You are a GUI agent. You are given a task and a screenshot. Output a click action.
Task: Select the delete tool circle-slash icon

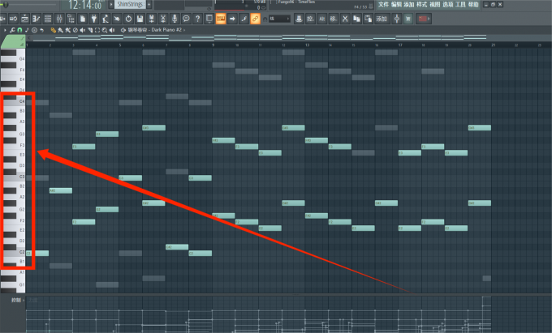click(75, 30)
